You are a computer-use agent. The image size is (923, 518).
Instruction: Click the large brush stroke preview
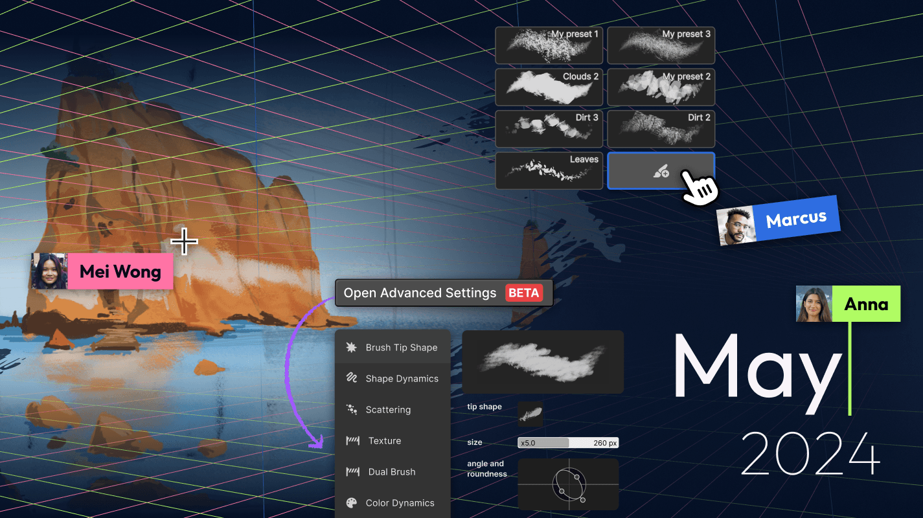coord(542,362)
